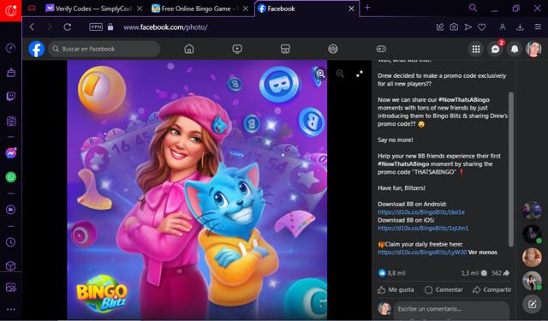
Task: Collapse post text with Ver menos
Action: point(483,253)
